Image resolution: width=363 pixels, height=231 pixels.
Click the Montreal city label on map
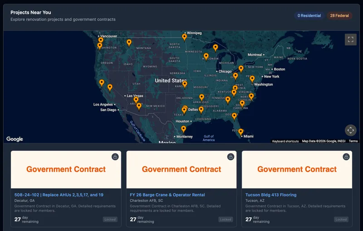(255, 55)
